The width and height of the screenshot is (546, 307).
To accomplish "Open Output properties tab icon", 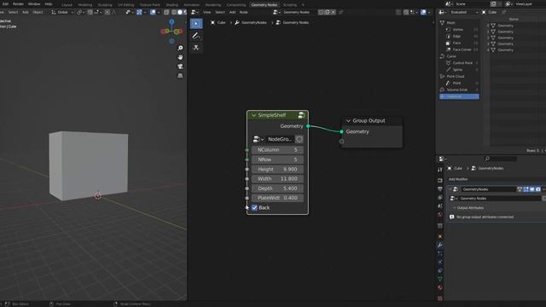I will tap(440, 189).
